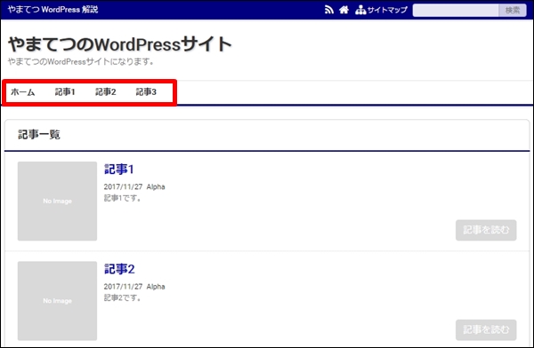534x348 pixels.
Task: Focus the search input field
Action: coord(456,10)
